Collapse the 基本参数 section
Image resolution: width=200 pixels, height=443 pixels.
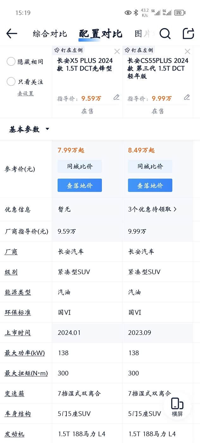click(x=29, y=129)
